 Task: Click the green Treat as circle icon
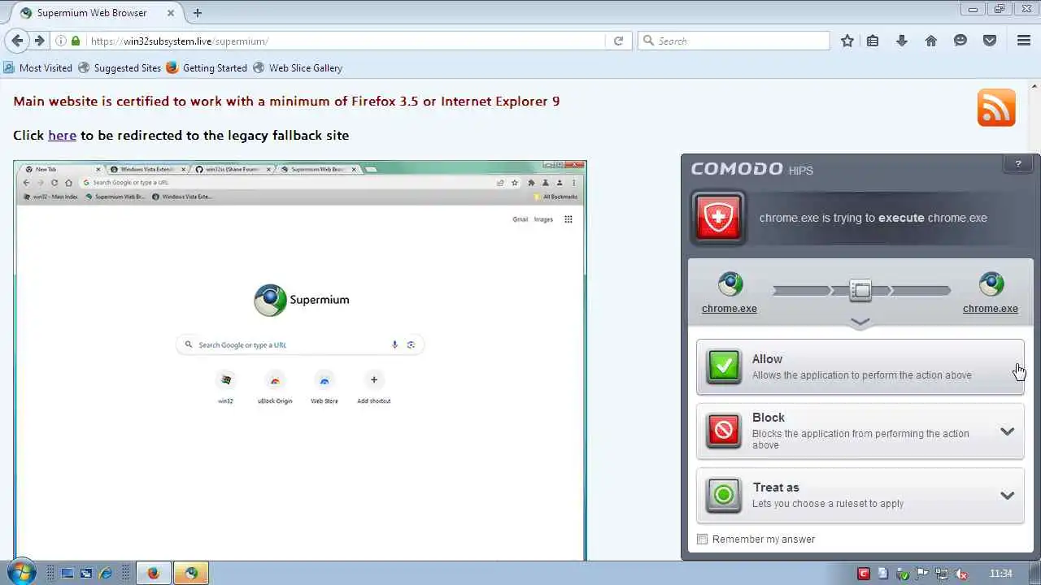(x=724, y=495)
